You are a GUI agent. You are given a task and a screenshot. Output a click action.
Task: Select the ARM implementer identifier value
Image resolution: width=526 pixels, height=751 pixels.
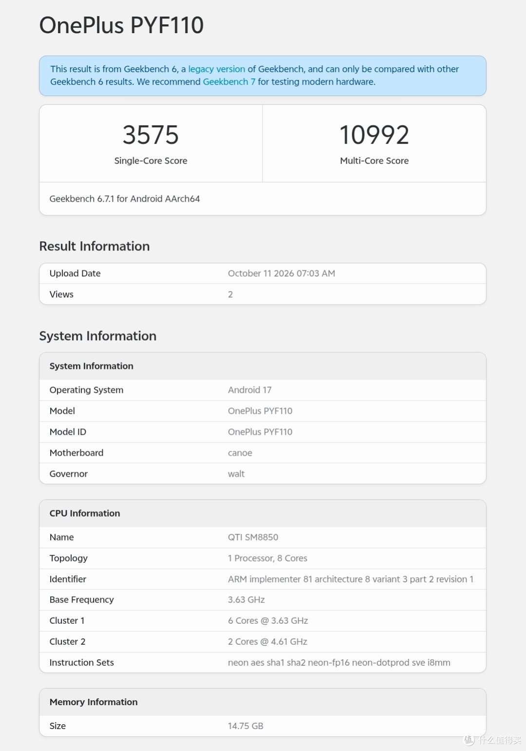point(351,579)
